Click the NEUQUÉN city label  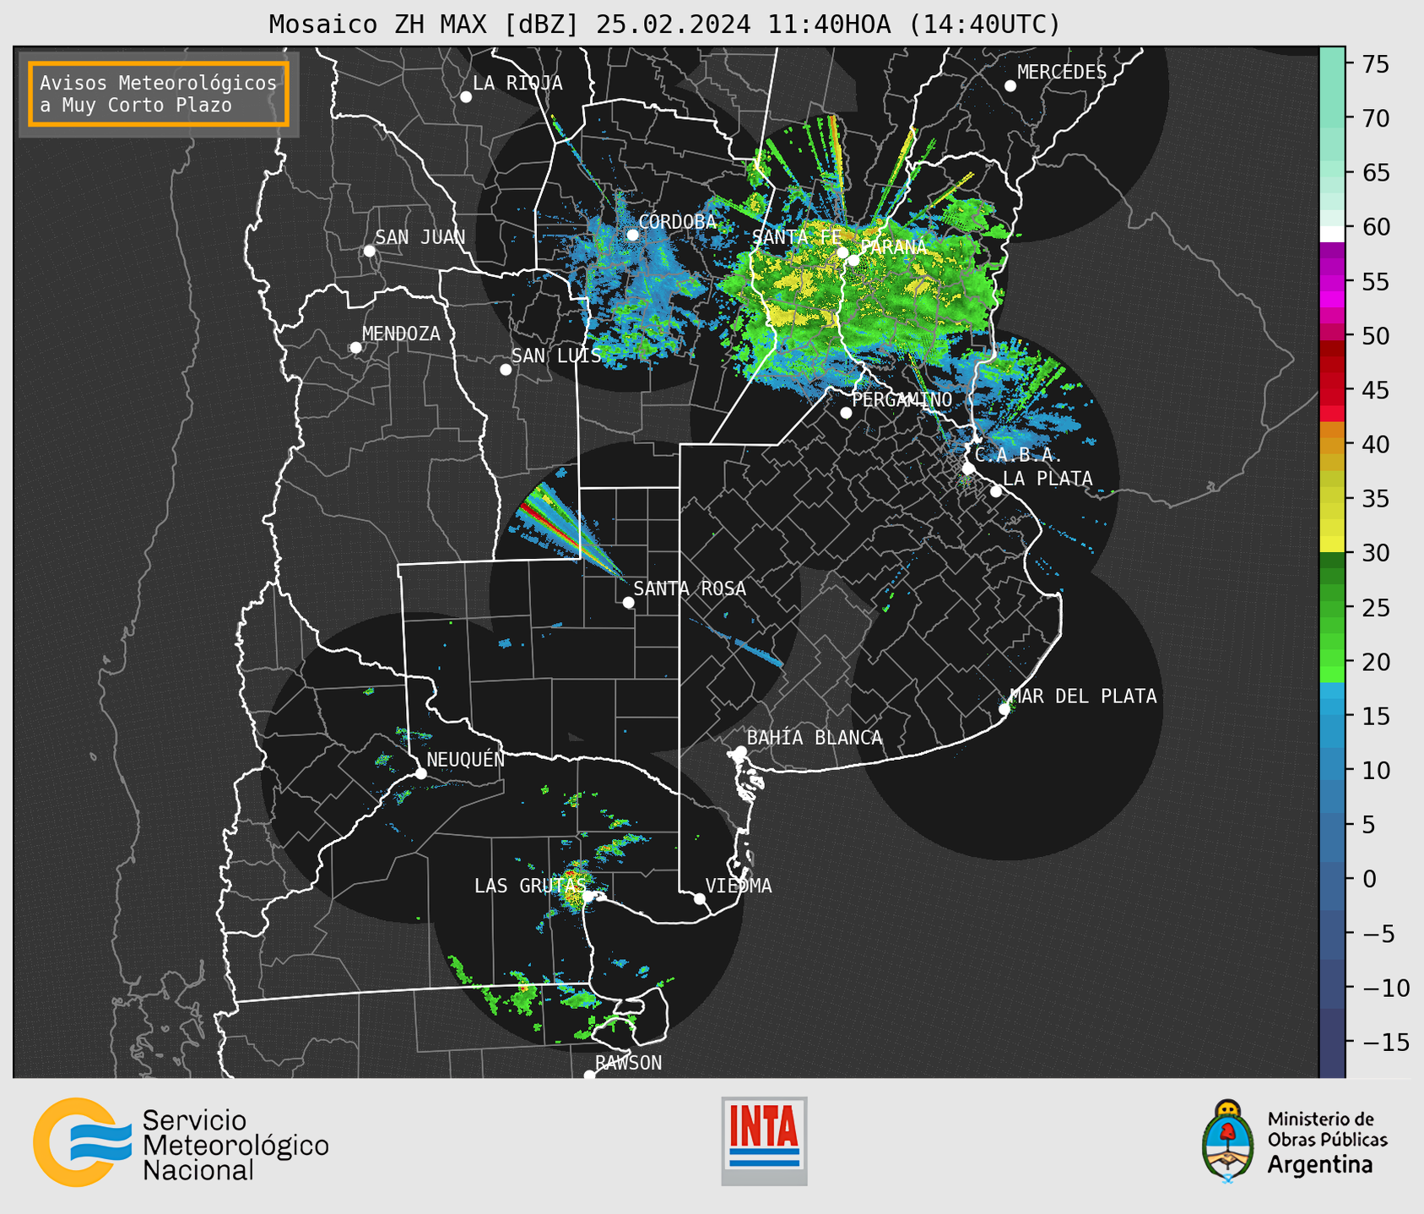[465, 760]
